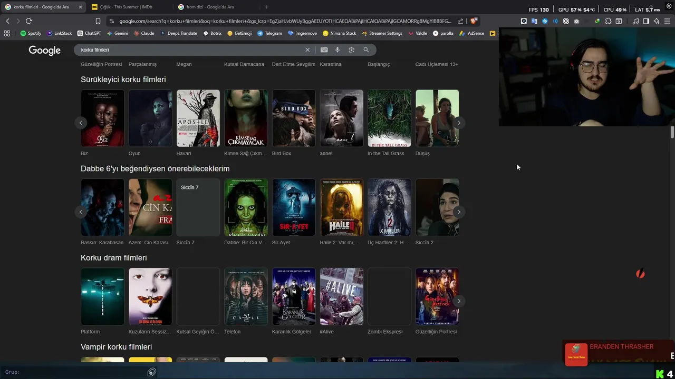
Task: Show next Sürükleyici korku filmleri items
Action: click(459, 123)
